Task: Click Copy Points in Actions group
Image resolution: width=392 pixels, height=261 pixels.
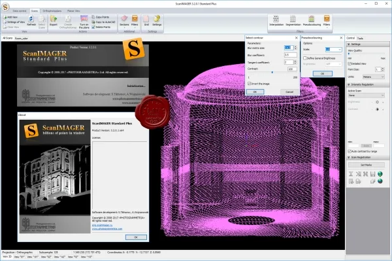Action: pyautogui.click(x=101, y=17)
